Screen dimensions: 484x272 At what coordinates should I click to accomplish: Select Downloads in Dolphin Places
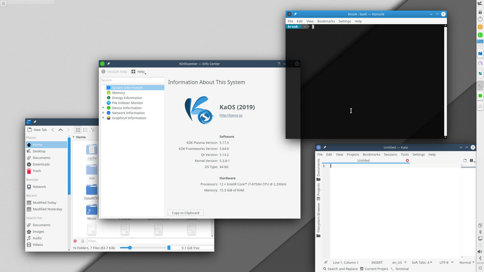[x=41, y=164]
